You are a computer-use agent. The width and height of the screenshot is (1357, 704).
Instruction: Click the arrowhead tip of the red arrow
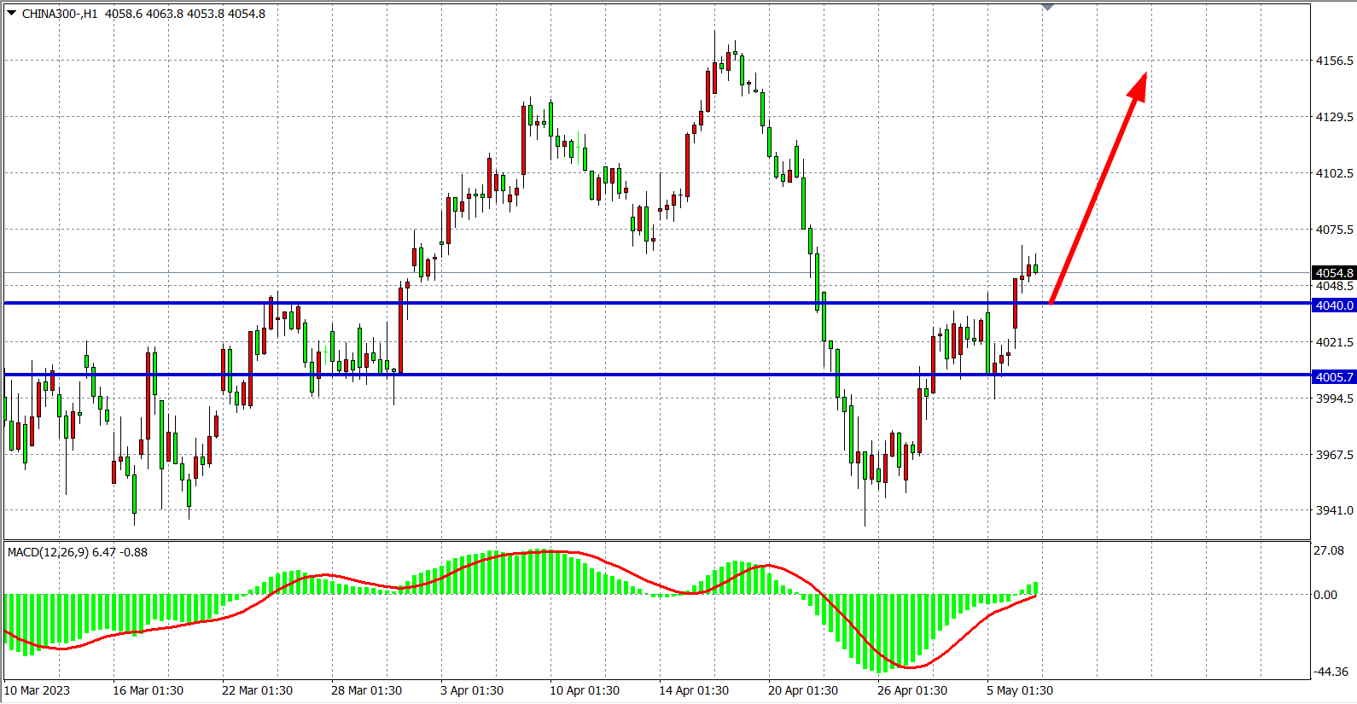1144,75
